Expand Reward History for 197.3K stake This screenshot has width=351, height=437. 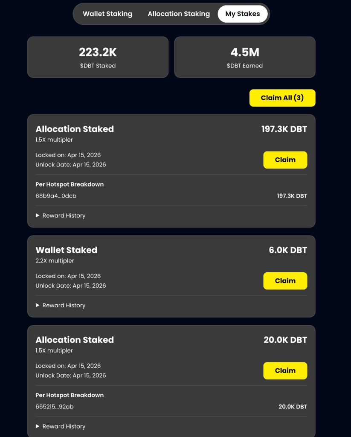(64, 216)
